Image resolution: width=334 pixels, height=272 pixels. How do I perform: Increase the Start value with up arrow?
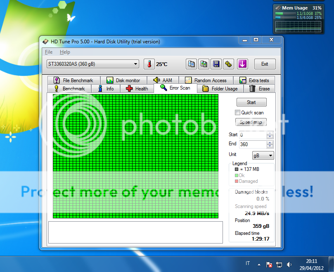[270, 133]
